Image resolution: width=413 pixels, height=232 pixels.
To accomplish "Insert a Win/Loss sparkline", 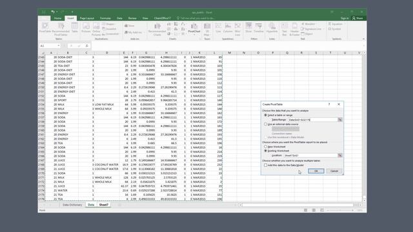I will point(237,29).
